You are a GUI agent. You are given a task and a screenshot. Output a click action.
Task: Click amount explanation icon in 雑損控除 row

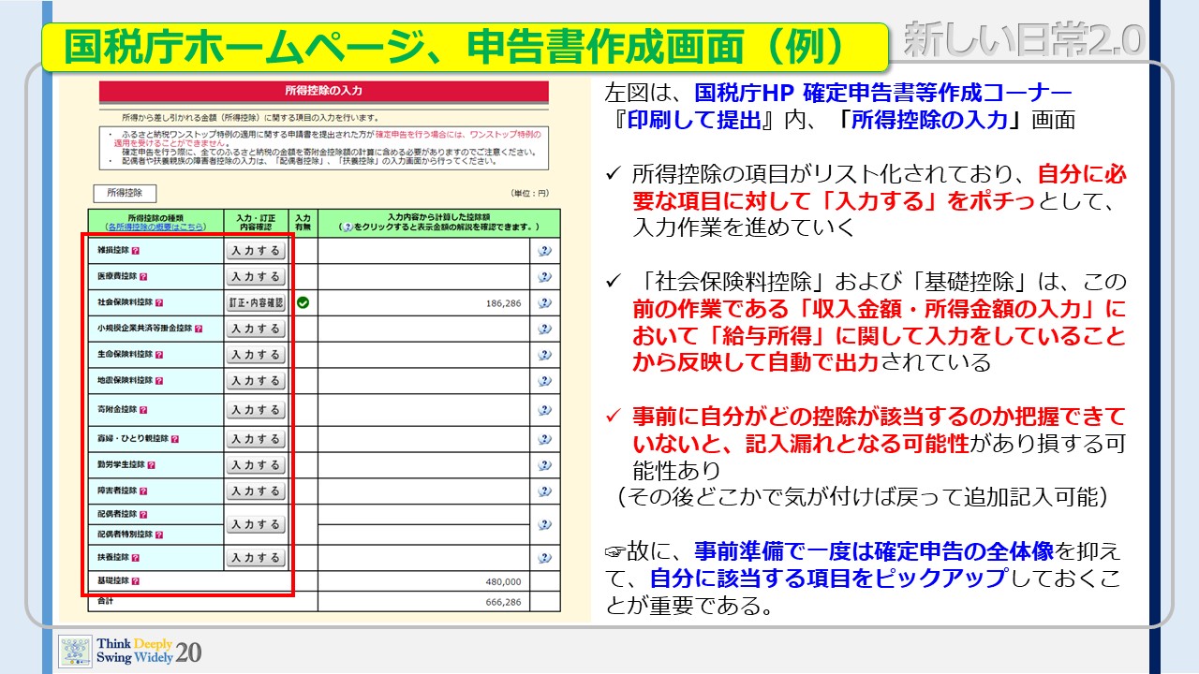545,251
